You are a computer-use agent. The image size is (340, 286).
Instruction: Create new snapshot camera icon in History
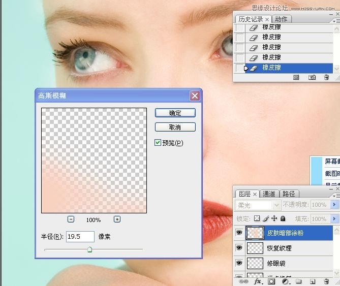pos(312,77)
